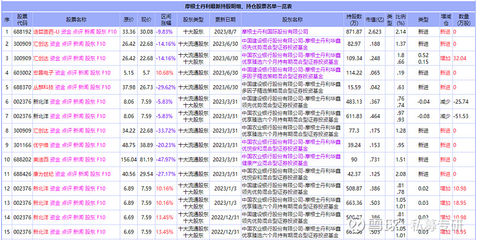
Task: Open the 丛麟科技 stock name link
Action: (x=43, y=87)
